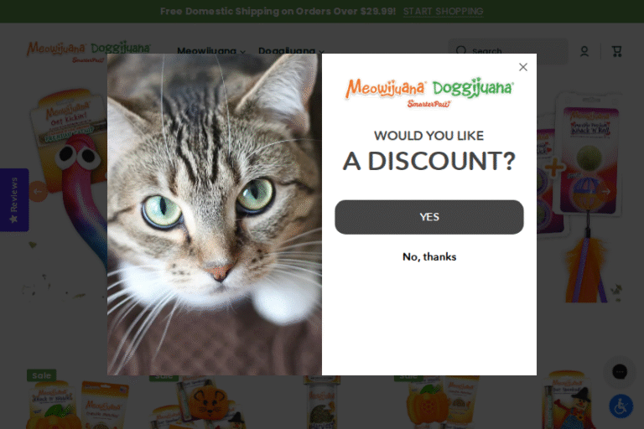Open the Reviews side tab
This screenshot has width=644, height=429.
click(14, 200)
